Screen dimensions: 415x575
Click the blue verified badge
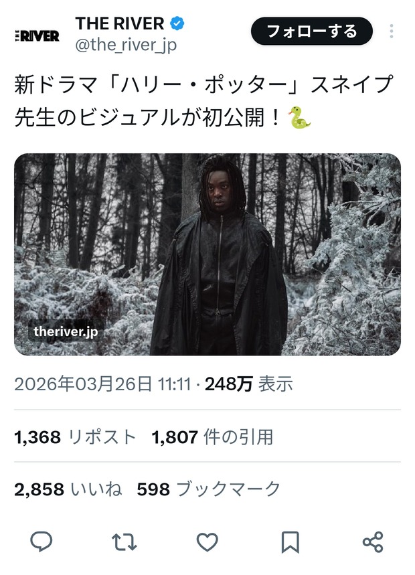[177, 23]
